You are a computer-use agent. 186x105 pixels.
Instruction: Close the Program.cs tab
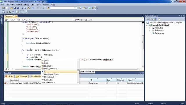16,16
